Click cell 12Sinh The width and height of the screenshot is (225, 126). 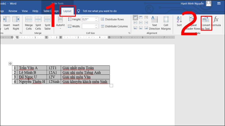pos(54,81)
